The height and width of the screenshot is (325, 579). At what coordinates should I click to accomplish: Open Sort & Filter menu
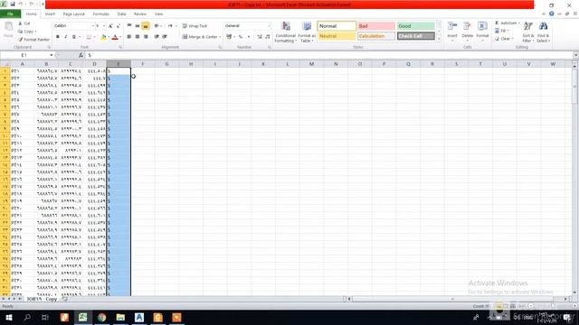(x=528, y=32)
